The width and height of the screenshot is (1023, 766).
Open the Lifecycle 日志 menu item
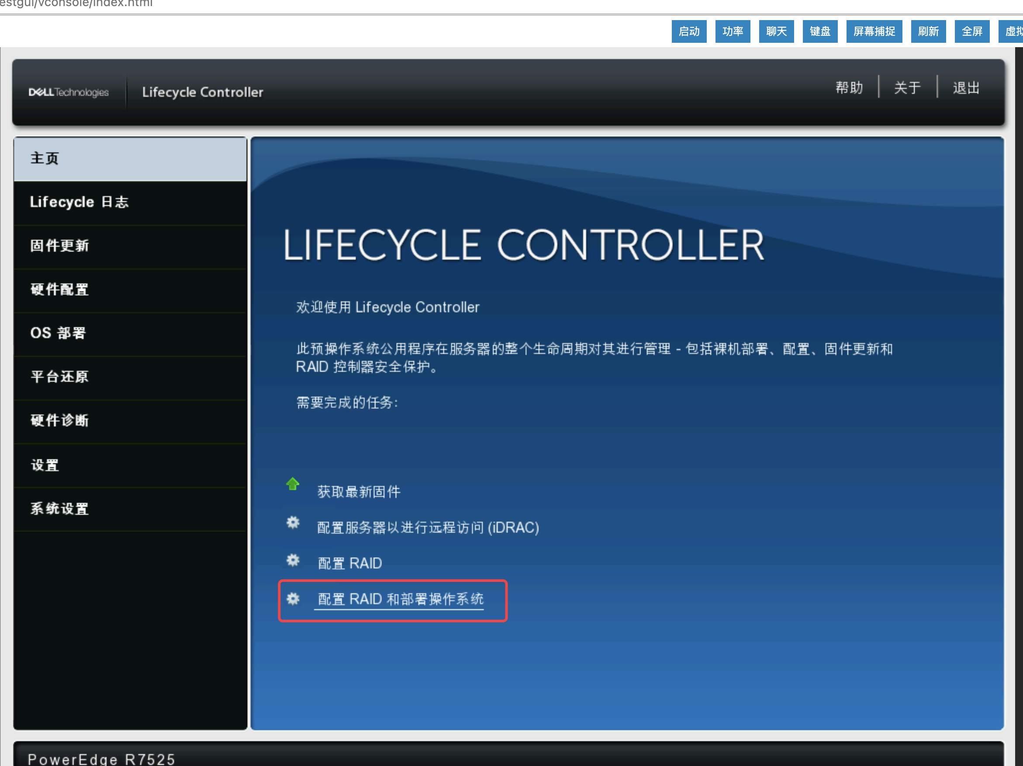131,203
